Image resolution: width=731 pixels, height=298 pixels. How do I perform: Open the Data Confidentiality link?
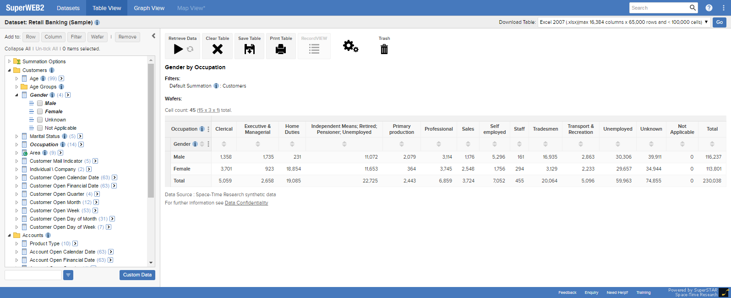coord(246,203)
